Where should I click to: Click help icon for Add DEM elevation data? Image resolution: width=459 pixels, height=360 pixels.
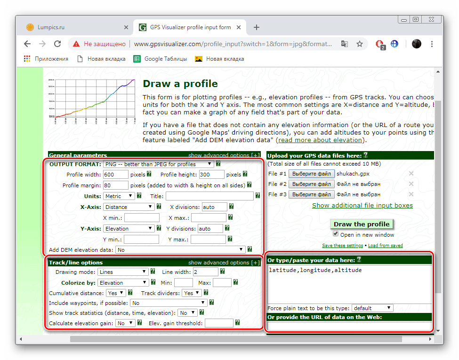[x=250, y=249]
